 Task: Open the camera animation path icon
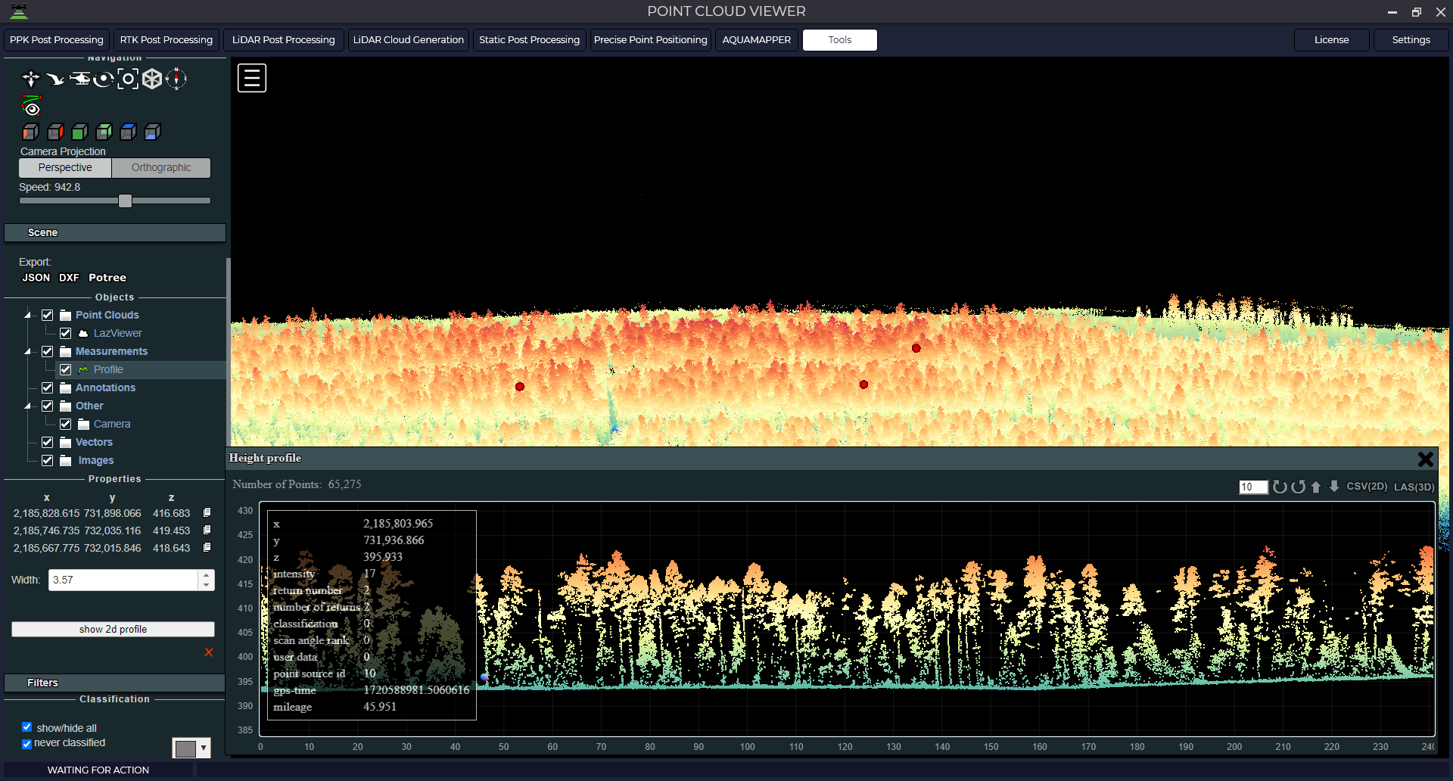coord(31,106)
